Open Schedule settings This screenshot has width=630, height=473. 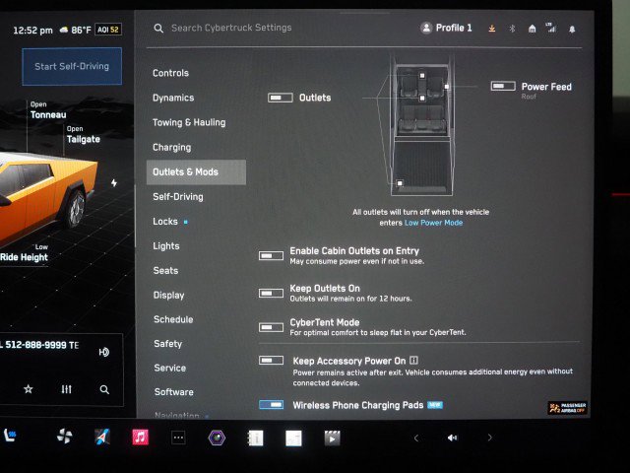[x=173, y=319]
